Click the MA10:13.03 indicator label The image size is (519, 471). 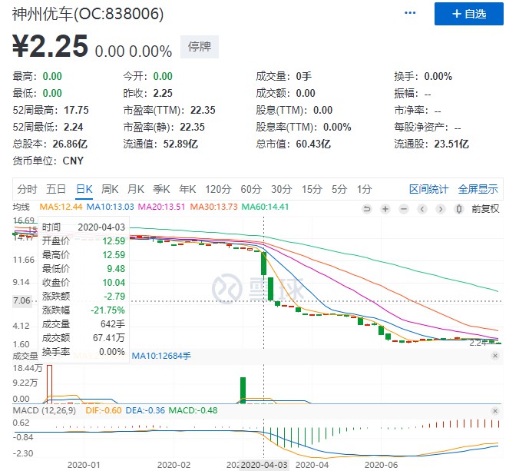click(x=110, y=207)
